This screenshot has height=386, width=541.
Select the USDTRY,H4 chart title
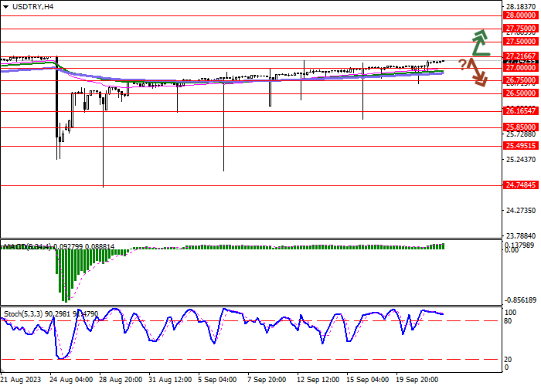point(32,6)
